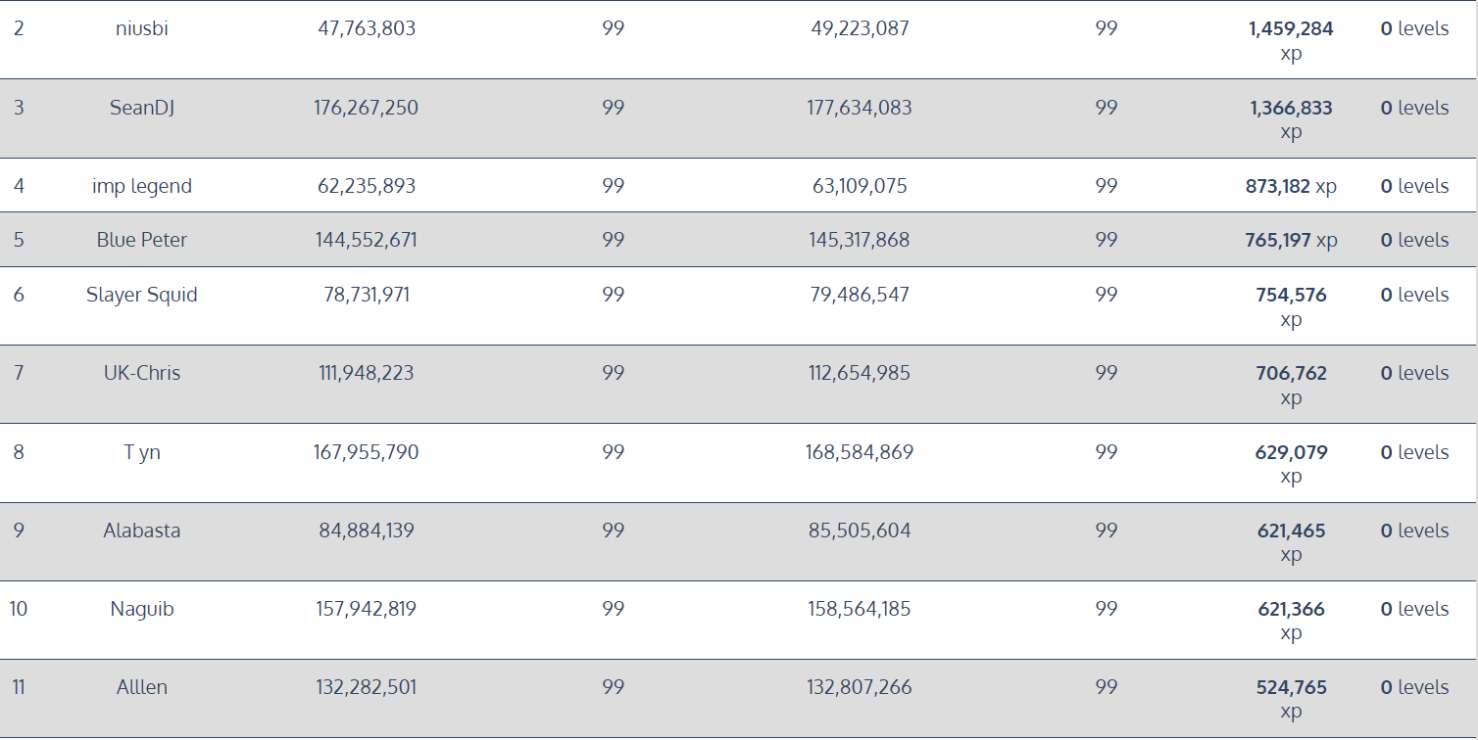Image resolution: width=1478 pixels, height=740 pixels.
Task: Click the 524,765 xp gain value
Action: [x=1291, y=687]
